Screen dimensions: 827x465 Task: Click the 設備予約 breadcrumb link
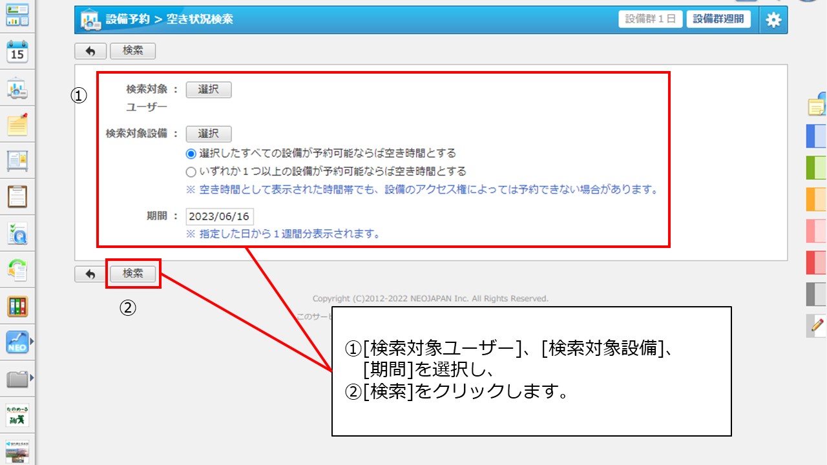[127, 19]
